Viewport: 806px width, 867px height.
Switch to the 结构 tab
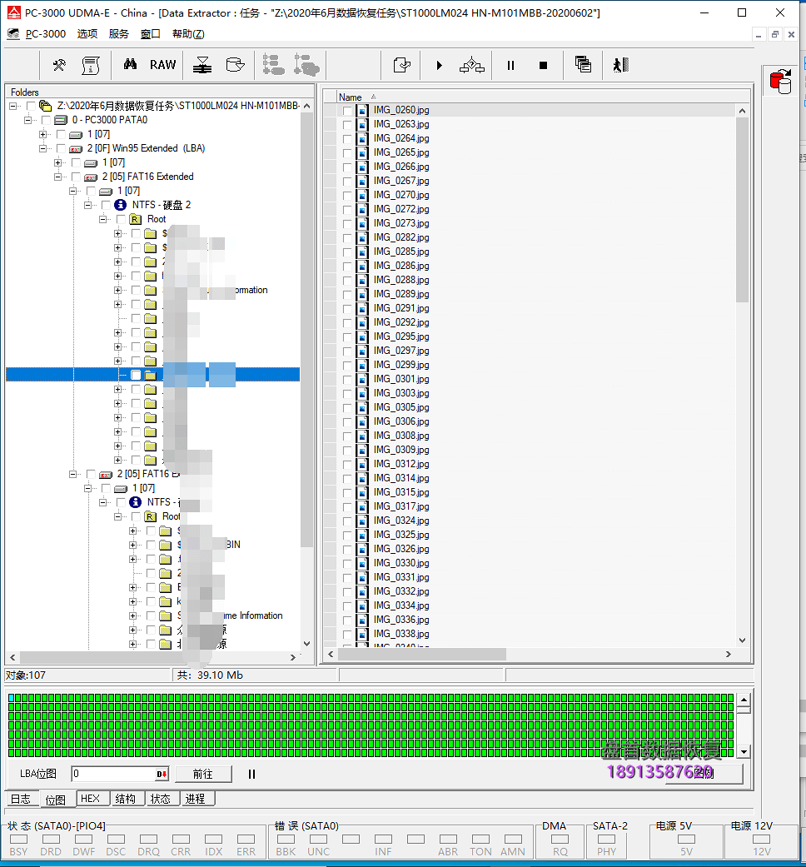[126, 799]
